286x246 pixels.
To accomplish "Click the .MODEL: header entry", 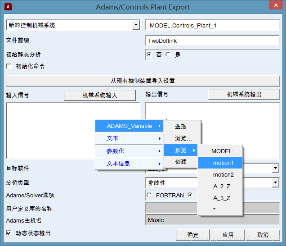I will point(220,151).
